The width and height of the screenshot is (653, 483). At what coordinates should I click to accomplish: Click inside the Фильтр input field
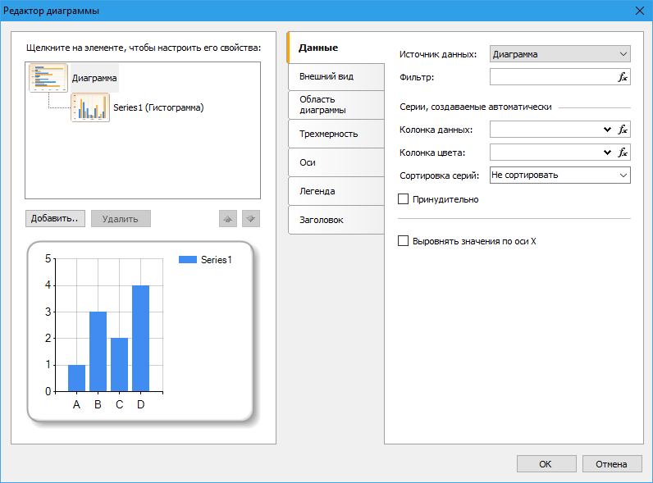pyautogui.click(x=551, y=77)
